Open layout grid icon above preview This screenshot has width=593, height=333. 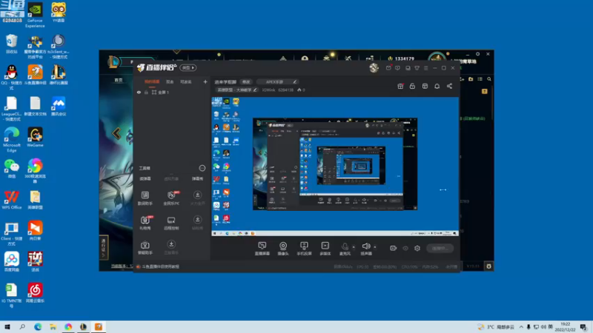pyautogui.click(x=425, y=86)
